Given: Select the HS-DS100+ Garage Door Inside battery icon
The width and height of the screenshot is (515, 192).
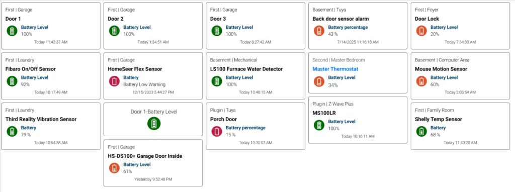Looking at the screenshot, I should [x=114, y=168].
